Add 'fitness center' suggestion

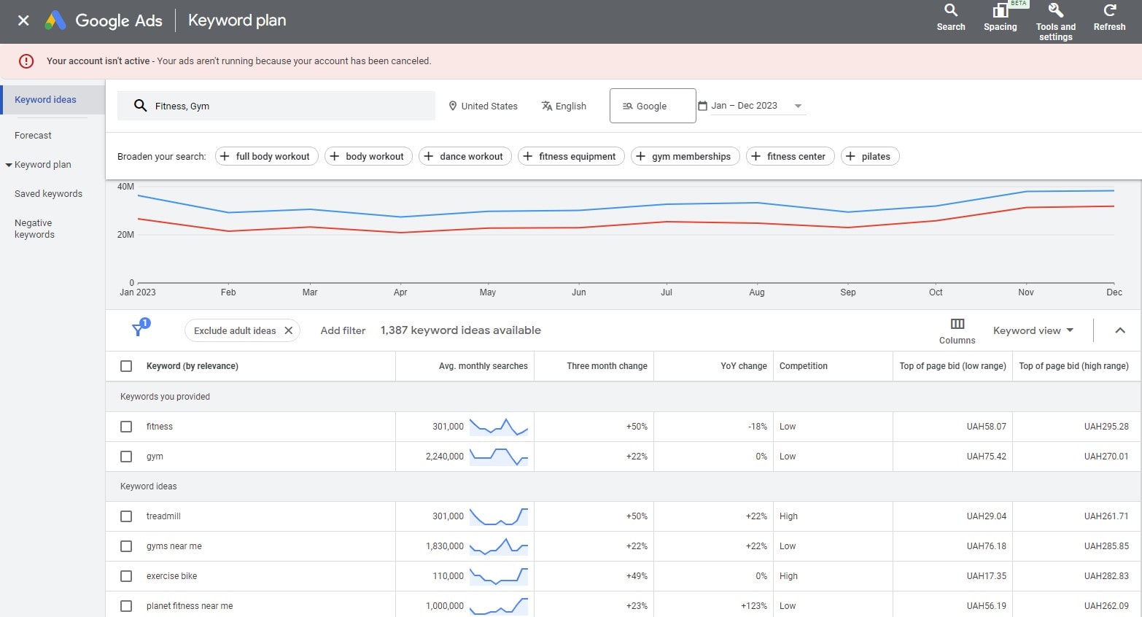790,156
